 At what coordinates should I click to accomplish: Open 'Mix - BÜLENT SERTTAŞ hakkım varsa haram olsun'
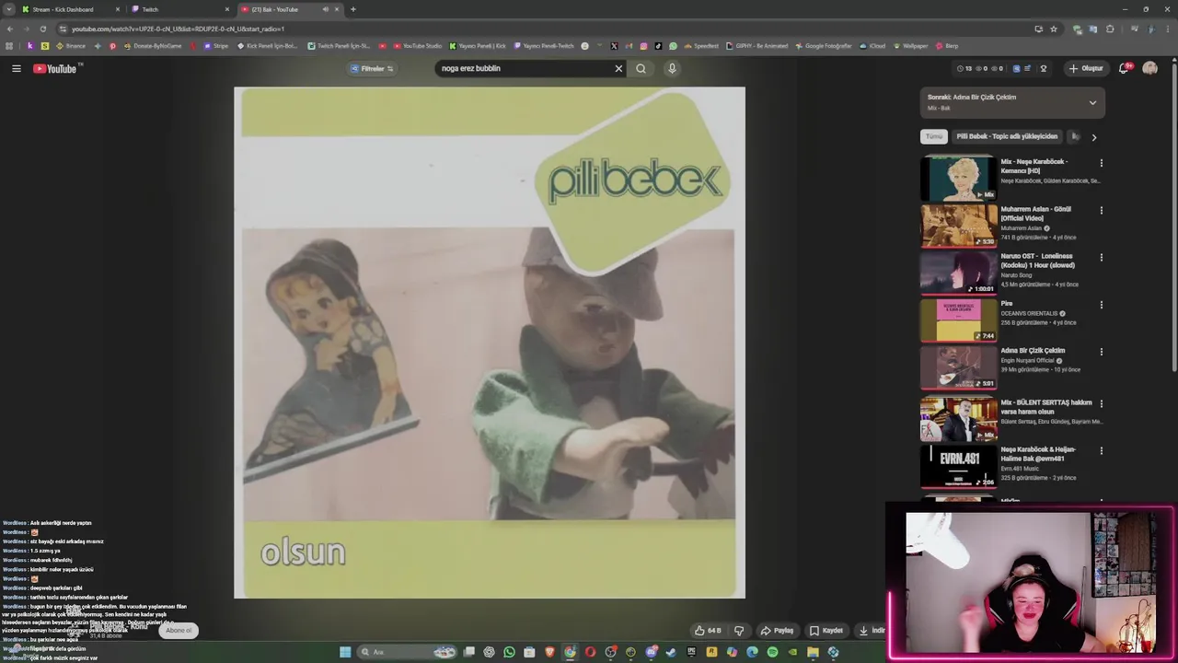click(1046, 407)
